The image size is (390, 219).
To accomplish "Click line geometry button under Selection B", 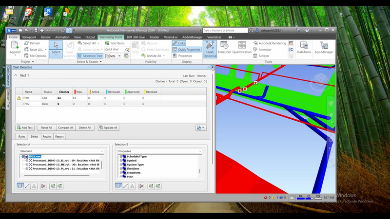I will click(125, 186).
